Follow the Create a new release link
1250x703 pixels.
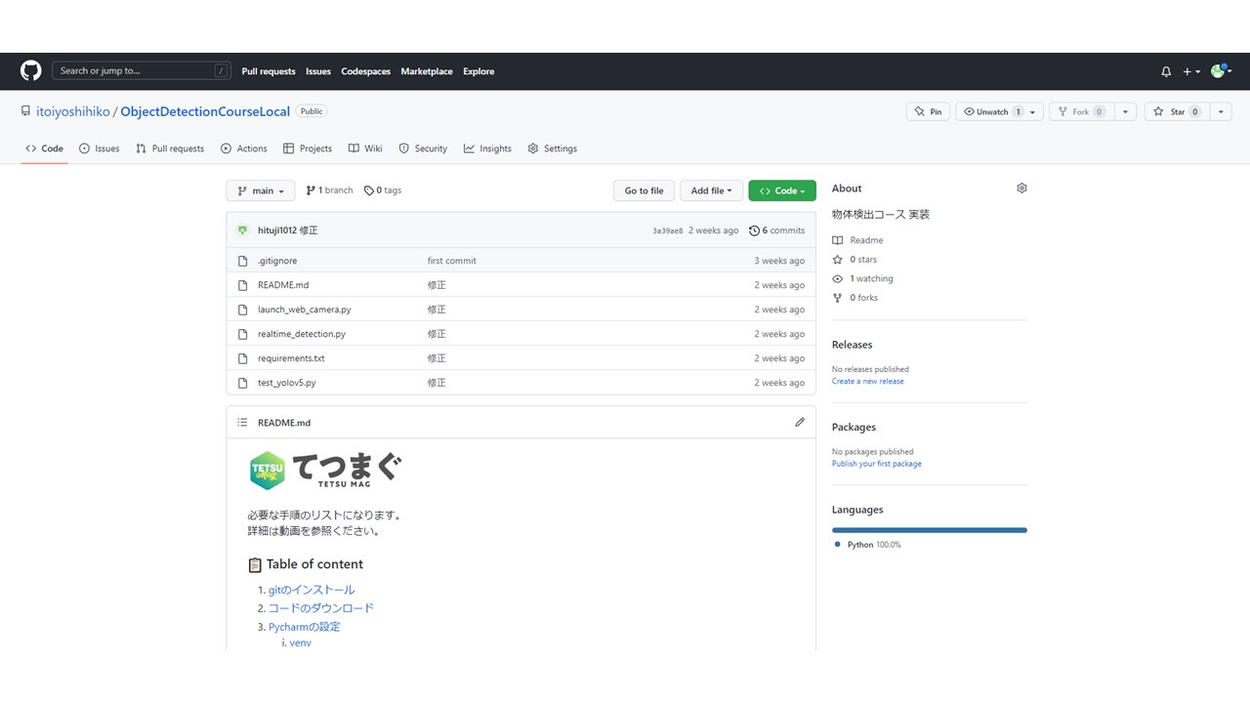click(x=867, y=381)
